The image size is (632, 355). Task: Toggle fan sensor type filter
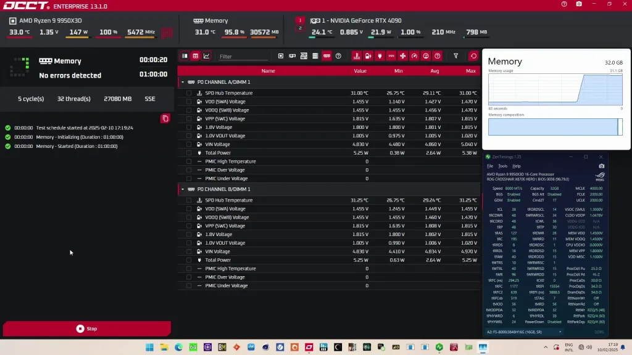click(402, 56)
